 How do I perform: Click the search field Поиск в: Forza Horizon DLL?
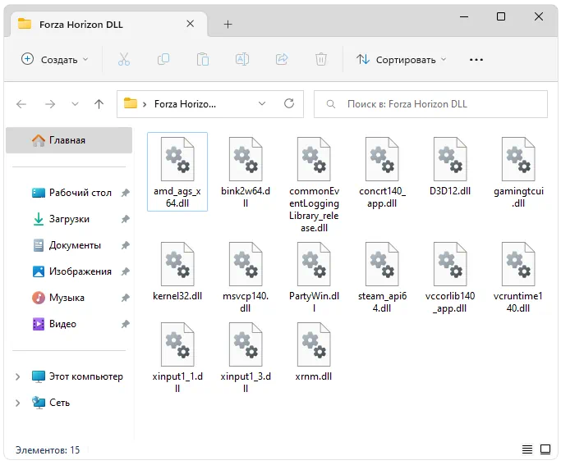coord(430,104)
